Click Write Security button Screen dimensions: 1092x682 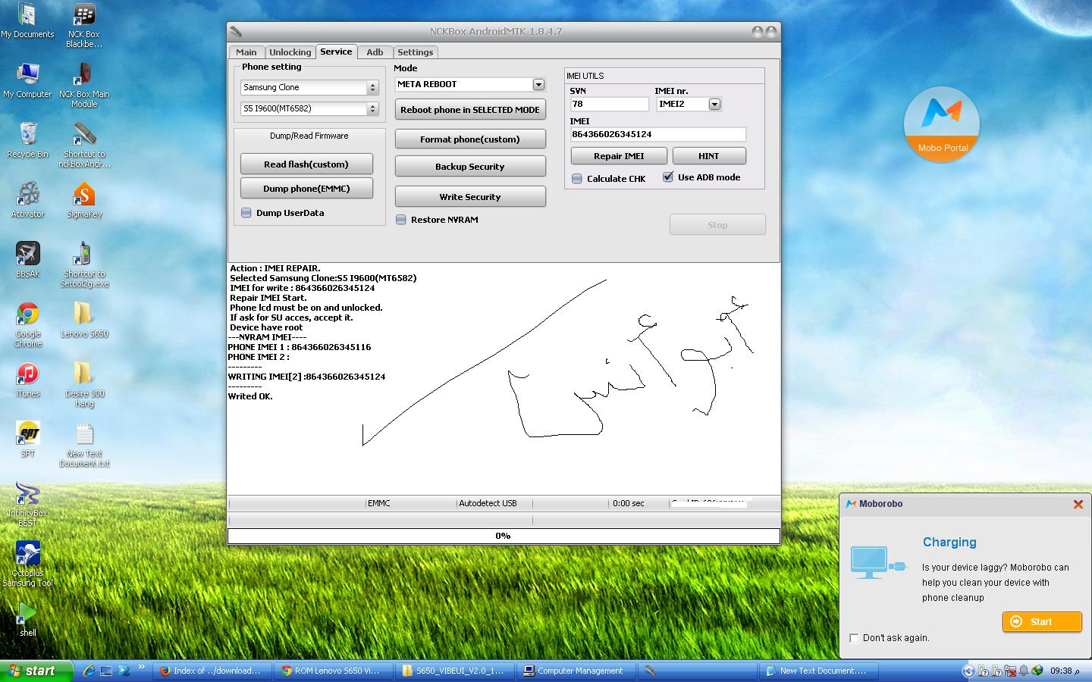(x=470, y=197)
